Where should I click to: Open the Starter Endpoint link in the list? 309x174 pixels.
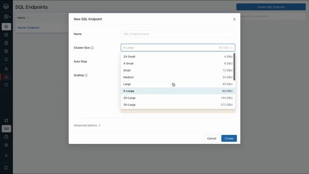tap(28, 28)
